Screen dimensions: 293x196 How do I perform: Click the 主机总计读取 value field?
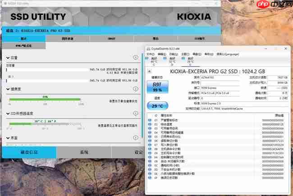pyautogui.click(x=278, y=77)
